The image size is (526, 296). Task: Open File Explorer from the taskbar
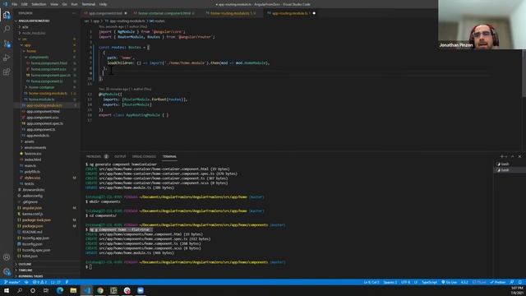point(73,290)
